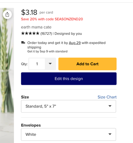Click the Envelopes dropdown caret arrow
The width and height of the screenshot is (133, 143).
(110, 134)
